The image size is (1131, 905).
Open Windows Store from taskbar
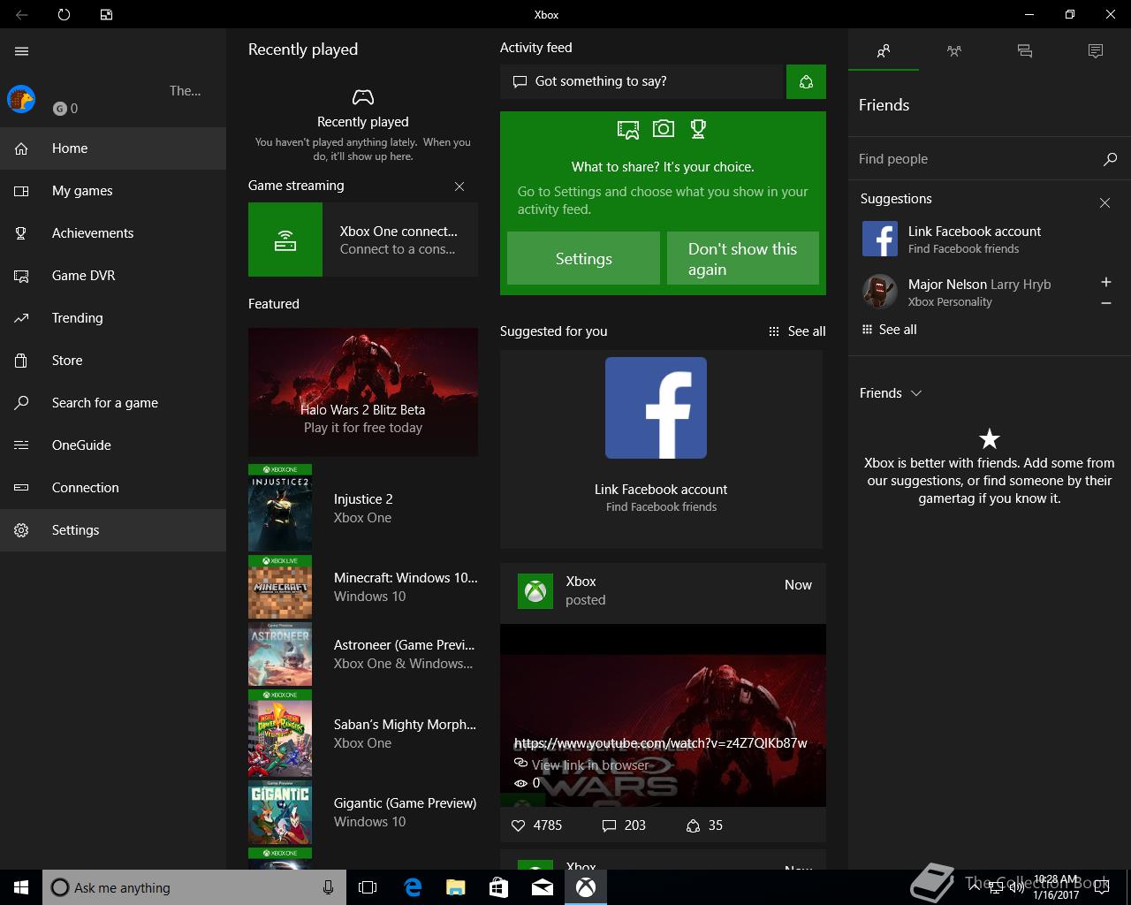coord(498,887)
